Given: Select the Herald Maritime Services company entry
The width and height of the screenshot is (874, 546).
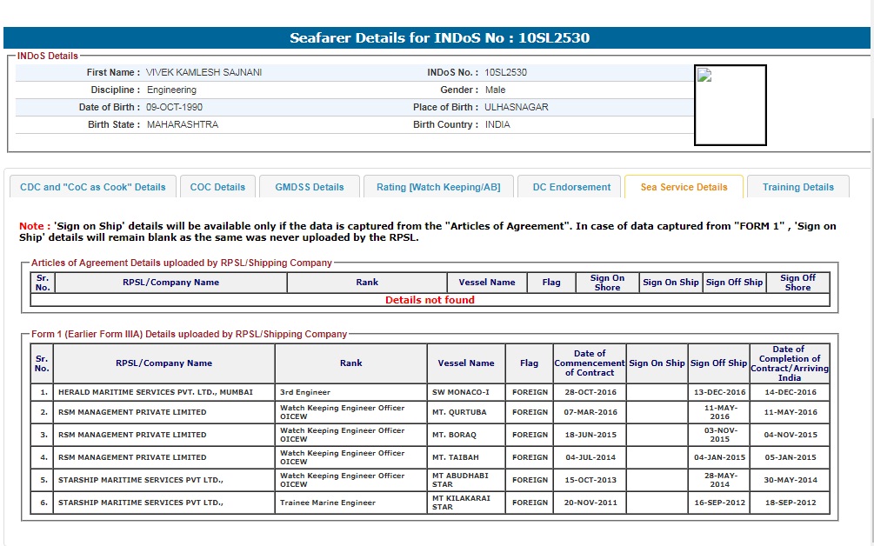Looking at the screenshot, I should pyautogui.click(x=155, y=392).
